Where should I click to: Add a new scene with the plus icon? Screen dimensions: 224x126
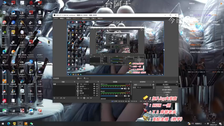click(x=54, y=98)
